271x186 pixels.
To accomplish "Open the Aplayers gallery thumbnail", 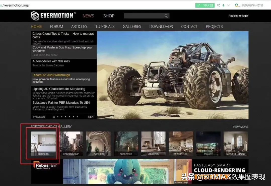I will [x=153, y=144].
